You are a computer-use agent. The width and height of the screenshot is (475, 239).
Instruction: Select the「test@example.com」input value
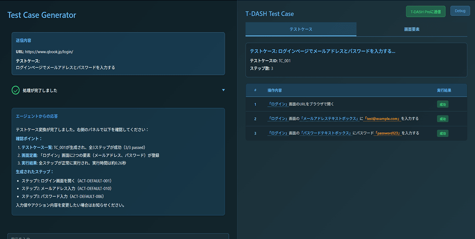[383, 119]
